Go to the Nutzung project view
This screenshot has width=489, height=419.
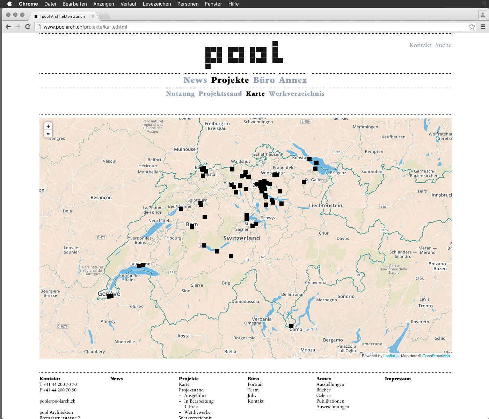click(x=180, y=94)
